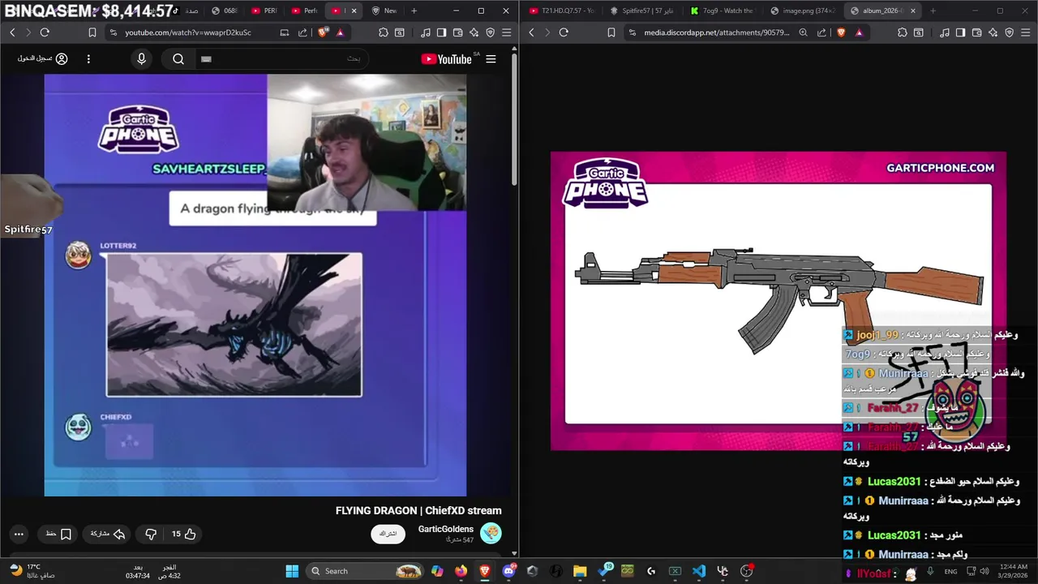
Task: Share the FLYING DRAGON video
Action: click(x=108, y=534)
